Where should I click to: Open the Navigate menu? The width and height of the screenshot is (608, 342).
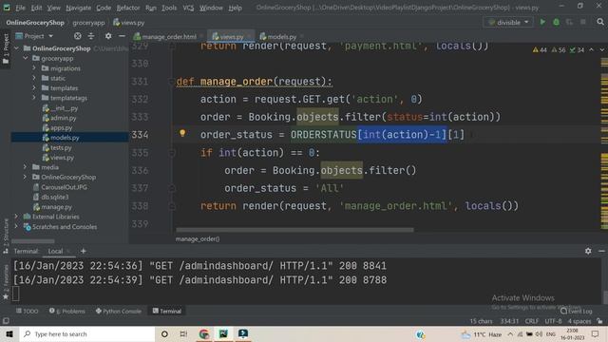[x=78, y=8]
